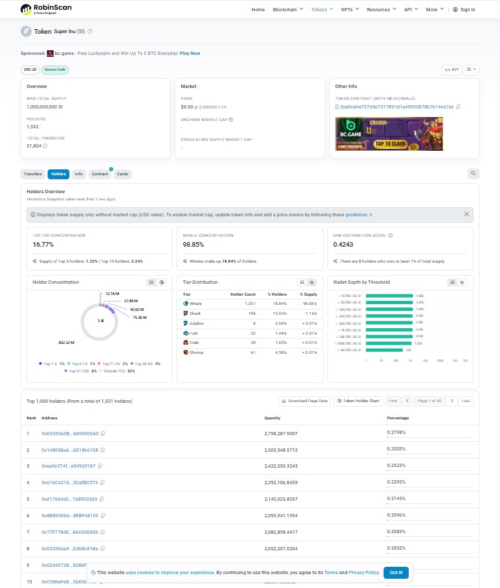Open holder address 0xD533563B...b8539b9A0

point(69,433)
